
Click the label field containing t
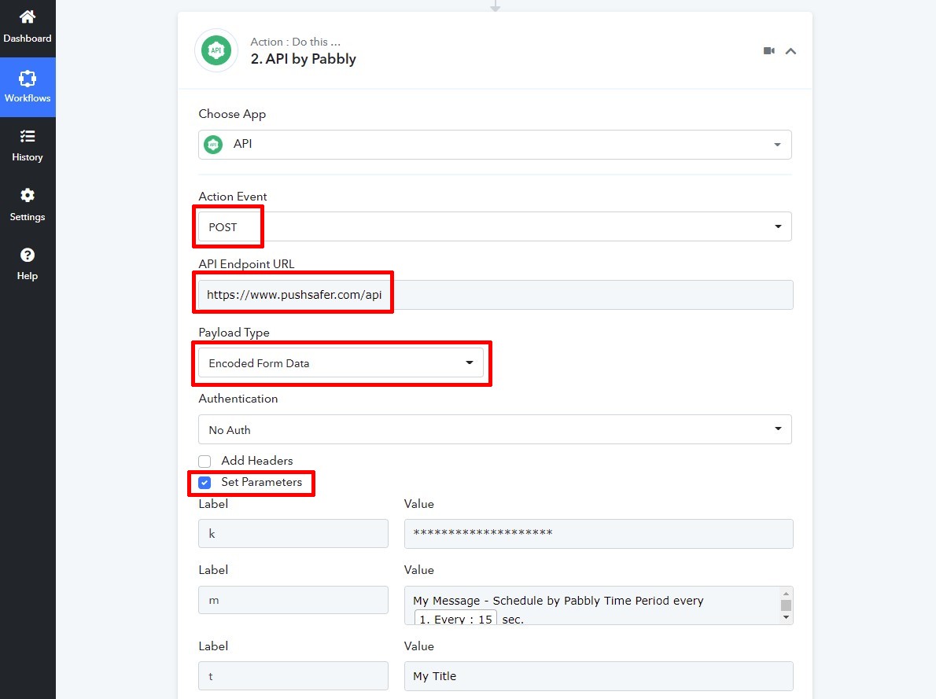pos(293,676)
